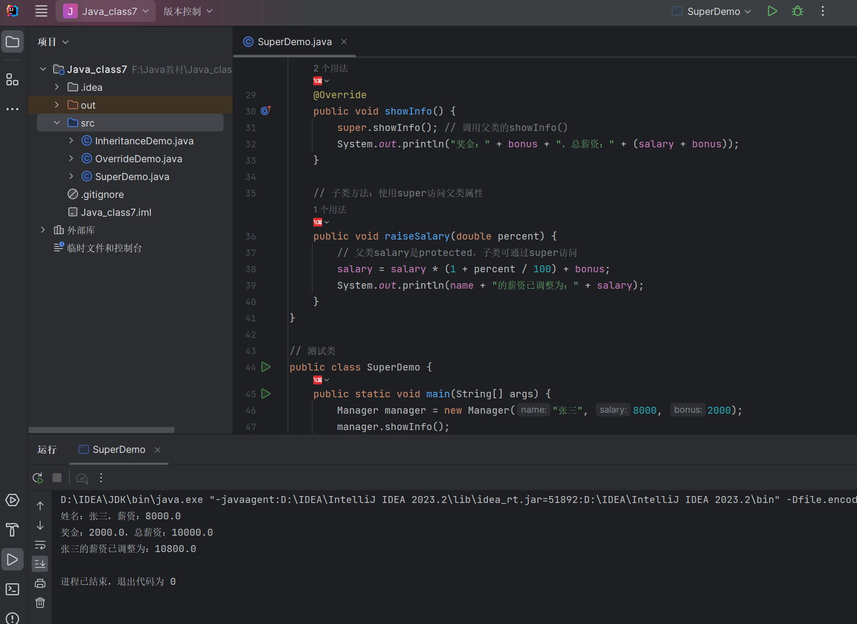Show more tool windows ellipsis in sidebar
This screenshot has height=624, width=857.
coord(12,109)
